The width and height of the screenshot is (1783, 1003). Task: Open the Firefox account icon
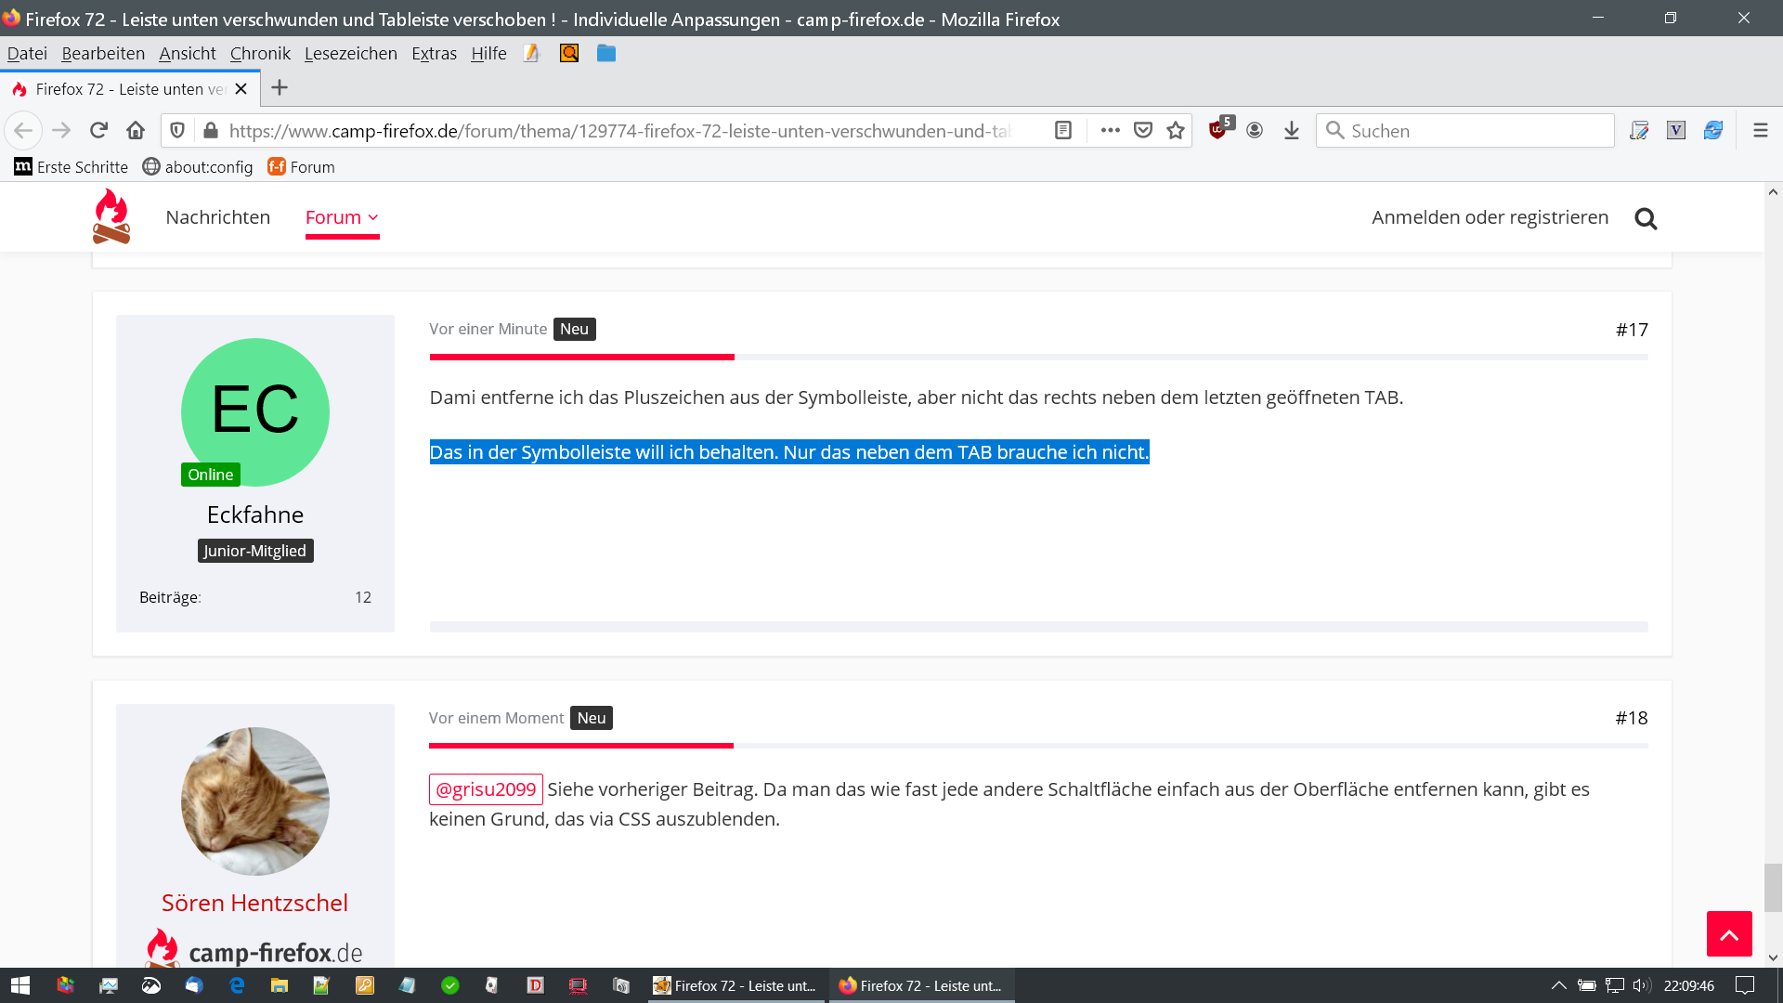click(x=1255, y=130)
